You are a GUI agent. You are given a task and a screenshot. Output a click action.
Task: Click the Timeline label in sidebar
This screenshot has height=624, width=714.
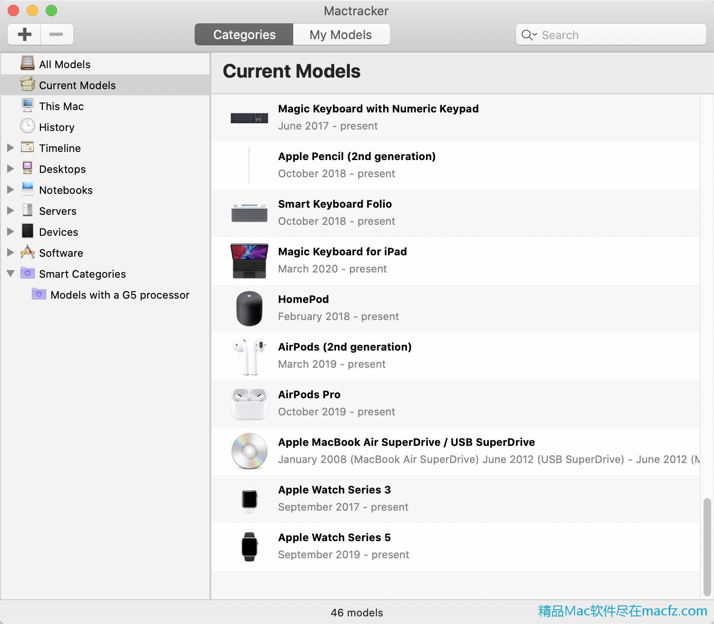(60, 148)
